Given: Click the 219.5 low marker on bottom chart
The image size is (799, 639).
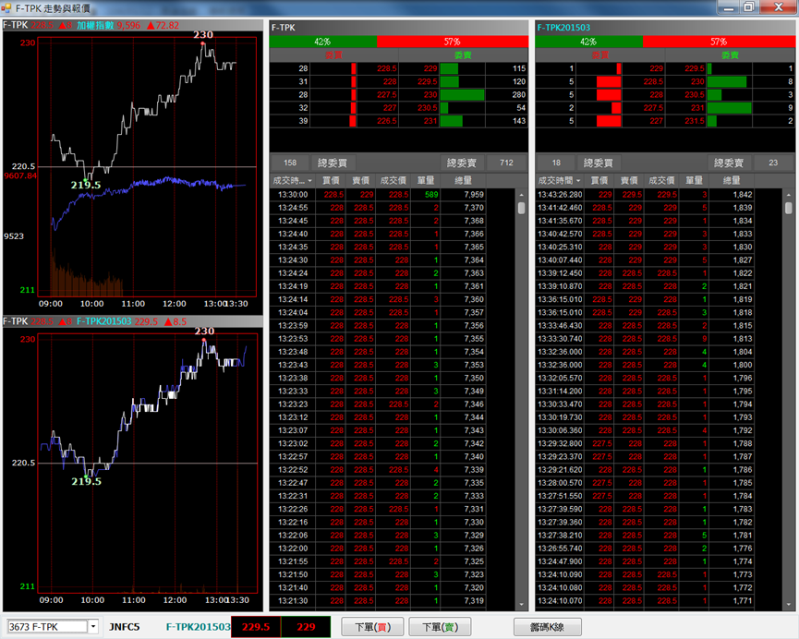Looking at the screenshot, I should point(86,480).
